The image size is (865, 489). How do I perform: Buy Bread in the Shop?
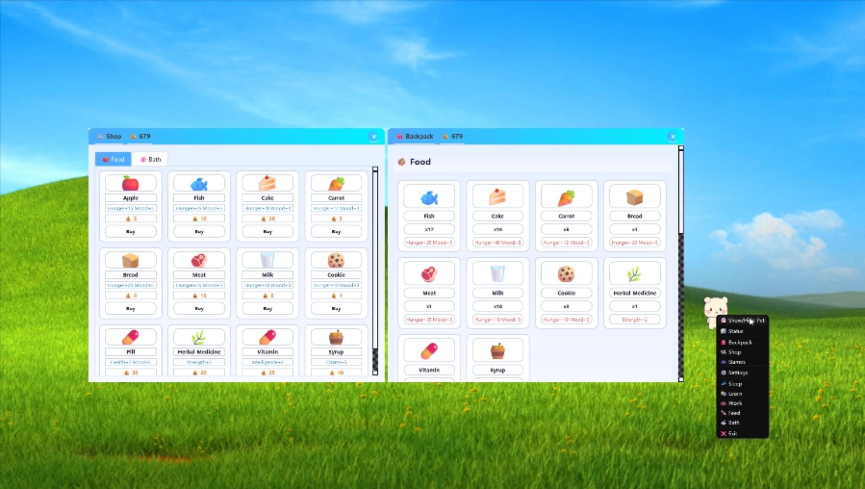(x=130, y=309)
